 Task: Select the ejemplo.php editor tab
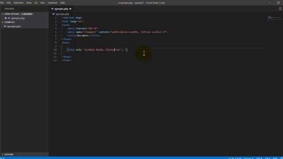point(61,9)
